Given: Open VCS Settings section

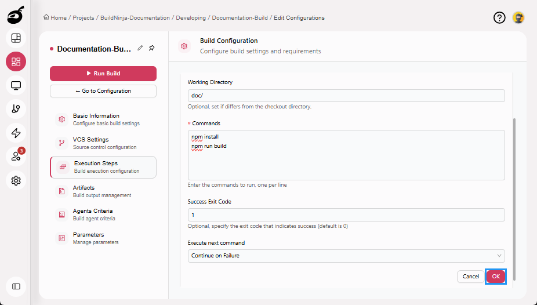Looking at the screenshot, I should 103,143.
